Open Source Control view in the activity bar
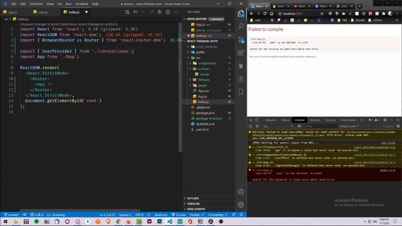The width and height of the screenshot is (402, 226). (x=241, y=40)
